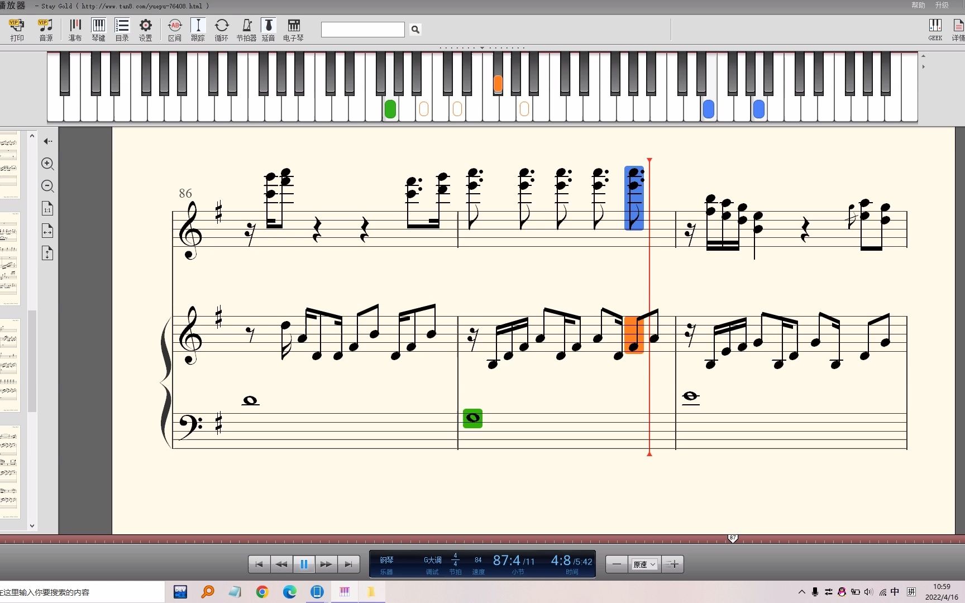This screenshot has width=965, height=603.
Task: Click the keyboard panel up arrow
Action: 923,56
